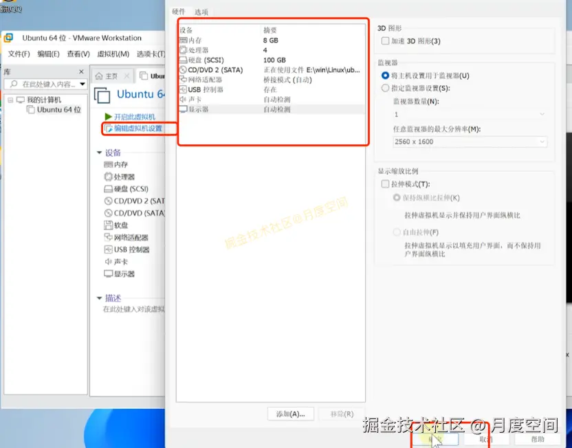The height and width of the screenshot is (448, 572).
Task: Select 将主机设置用于监视器 radio button
Action: pyautogui.click(x=385, y=76)
